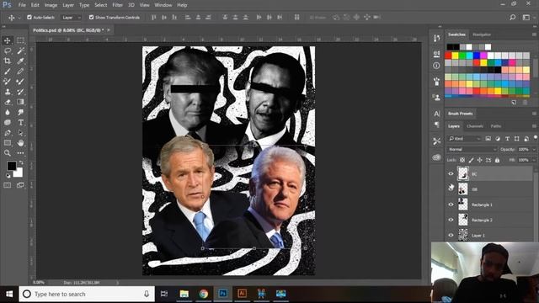The height and width of the screenshot is (303, 539).
Task: Open the Move tool preset picker arrow
Action: click(19, 18)
